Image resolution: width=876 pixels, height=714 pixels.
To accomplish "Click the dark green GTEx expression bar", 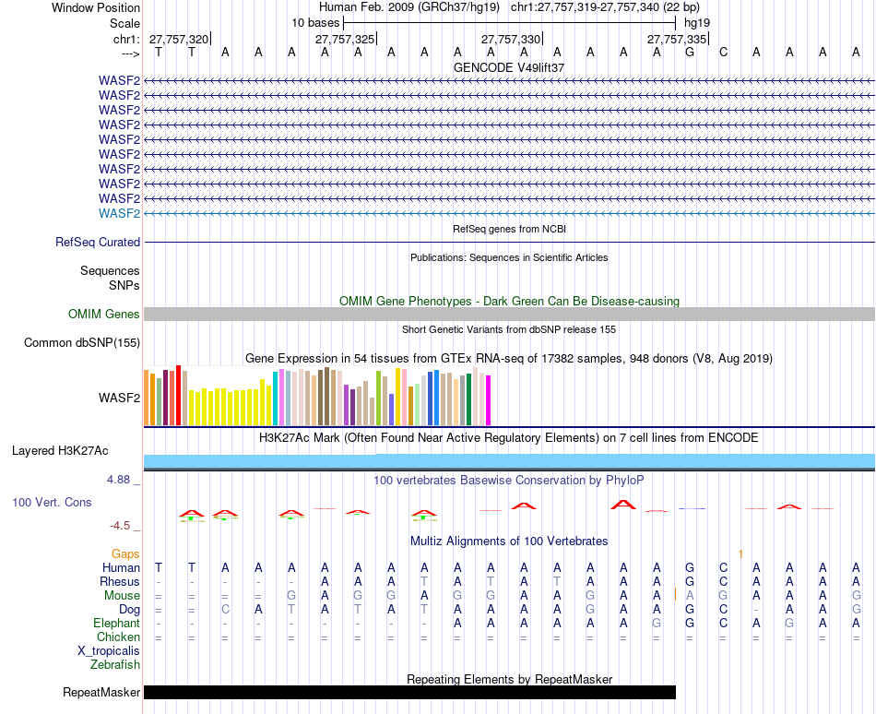I will [468, 399].
